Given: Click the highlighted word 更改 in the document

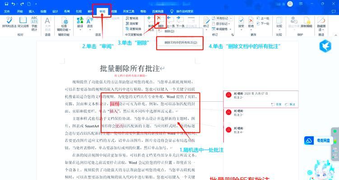Looking at the screenshot, I should 120,126.
